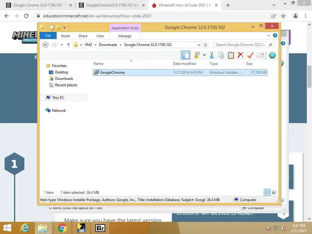Image resolution: width=312 pixels, height=234 pixels.
Task: Expand the address bar history dropdown
Action: pyautogui.click(x=199, y=45)
